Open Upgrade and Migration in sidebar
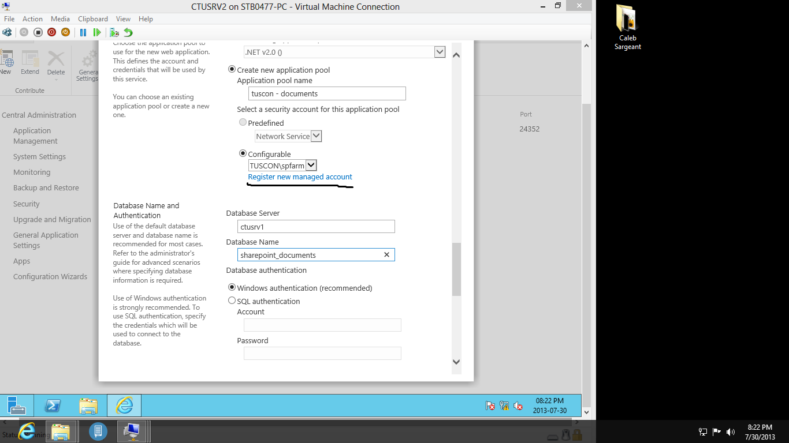This screenshot has height=443, width=789. point(52,219)
